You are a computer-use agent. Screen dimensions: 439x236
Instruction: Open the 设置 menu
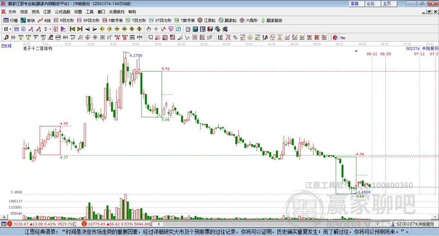pyautogui.click(x=78, y=12)
